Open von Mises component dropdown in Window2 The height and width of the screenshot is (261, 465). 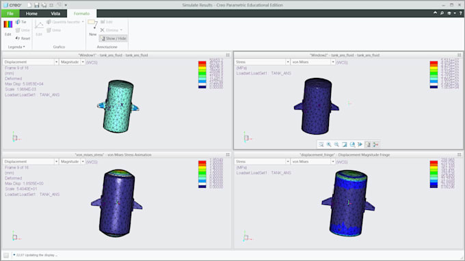click(x=313, y=62)
